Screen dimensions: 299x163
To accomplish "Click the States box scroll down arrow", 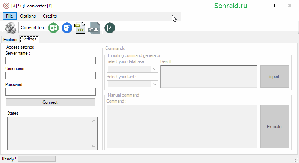I will pyautogui.click(x=94, y=146).
